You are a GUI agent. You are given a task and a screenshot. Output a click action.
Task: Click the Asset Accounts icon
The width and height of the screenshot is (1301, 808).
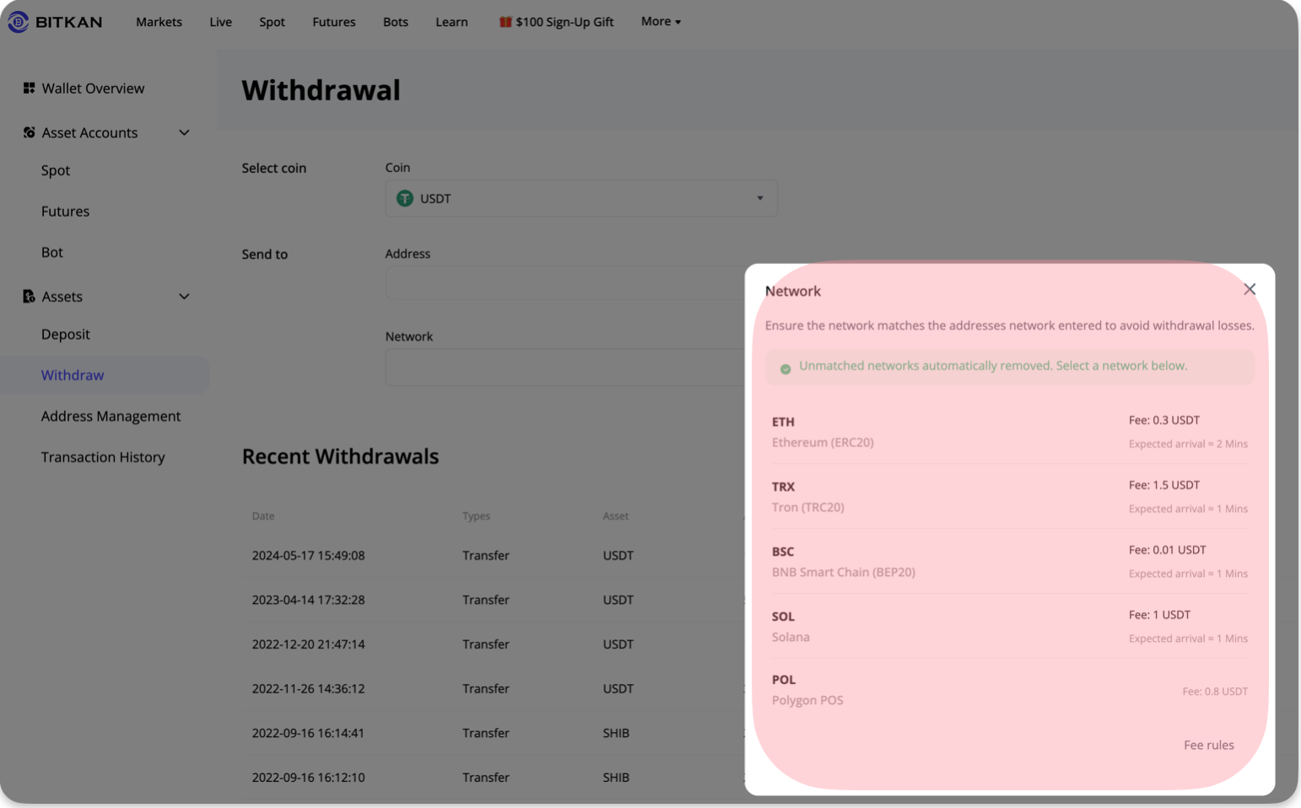(x=29, y=132)
